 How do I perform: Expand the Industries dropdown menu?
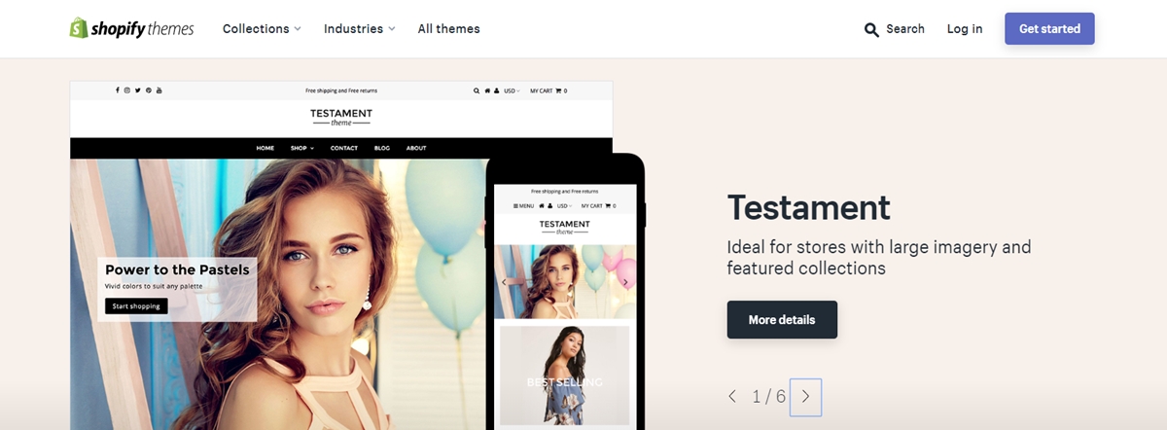pyautogui.click(x=360, y=29)
